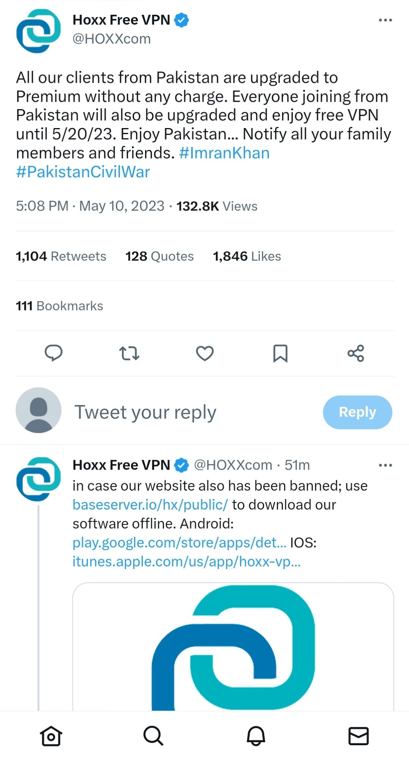Open the play.google.com store link
The height and width of the screenshot is (760, 409).
(179, 543)
